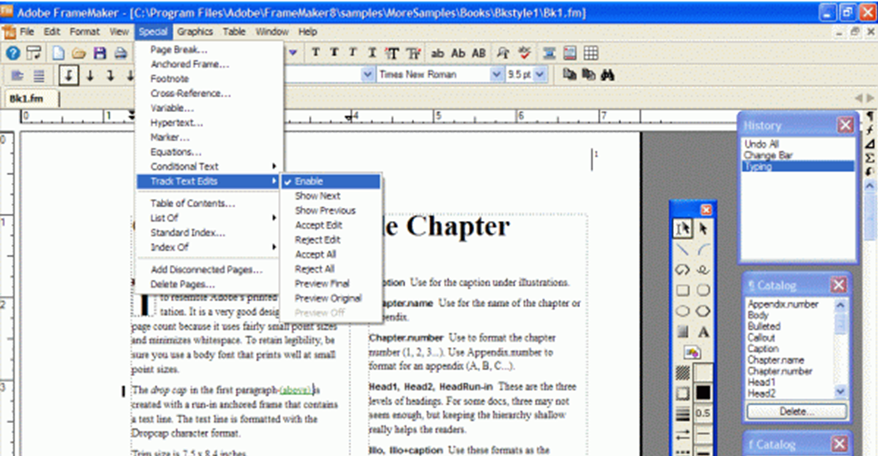Click the Save floppy disk icon

100,53
